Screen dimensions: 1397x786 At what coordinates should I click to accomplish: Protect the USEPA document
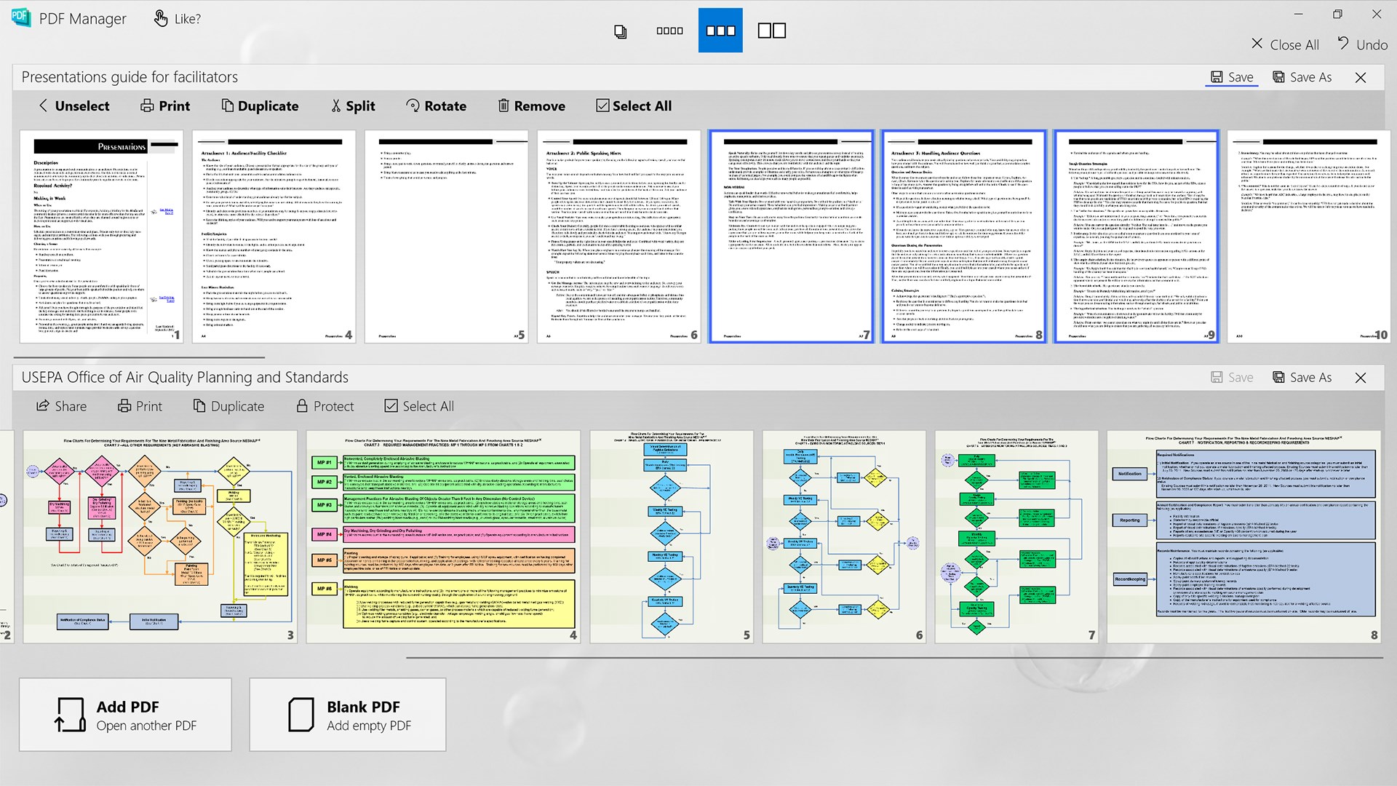point(325,405)
